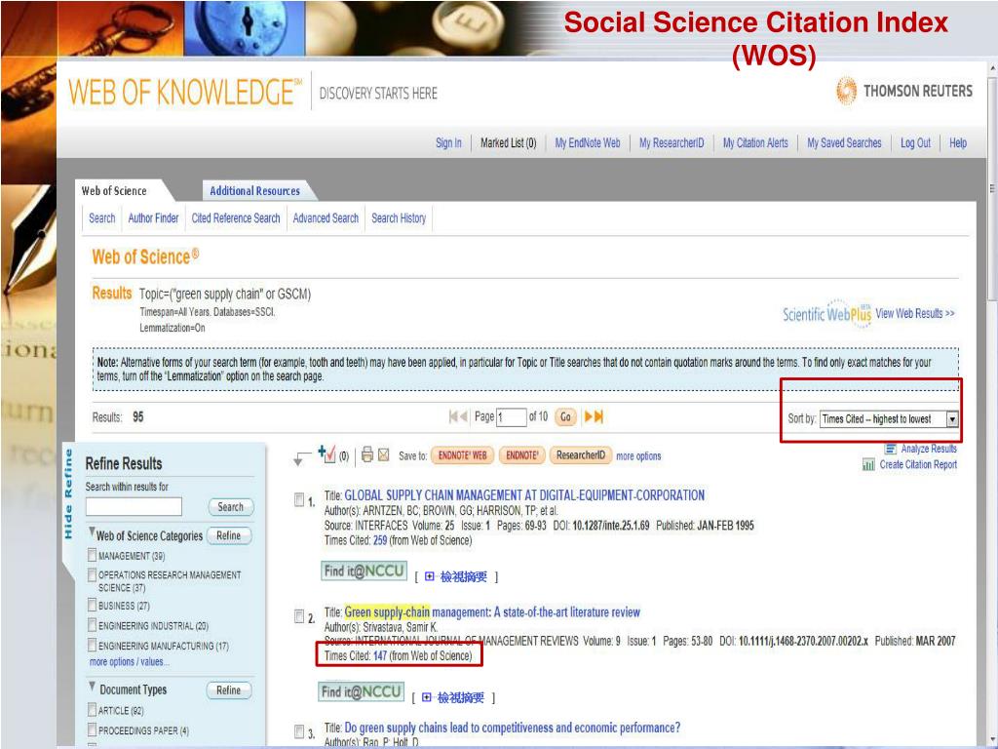Image resolution: width=998 pixels, height=749 pixels.
Task: Open My ResearcherID link
Action: click(x=672, y=142)
